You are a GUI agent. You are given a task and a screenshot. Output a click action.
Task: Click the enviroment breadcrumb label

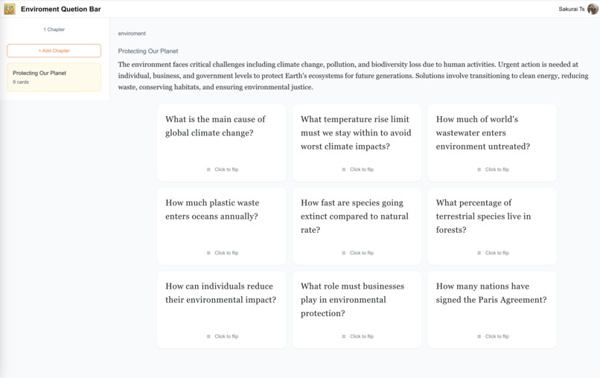click(x=132, y=33)
